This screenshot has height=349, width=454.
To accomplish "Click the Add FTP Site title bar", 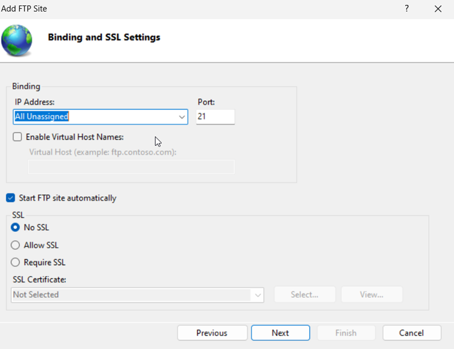I will click(193, 9).
